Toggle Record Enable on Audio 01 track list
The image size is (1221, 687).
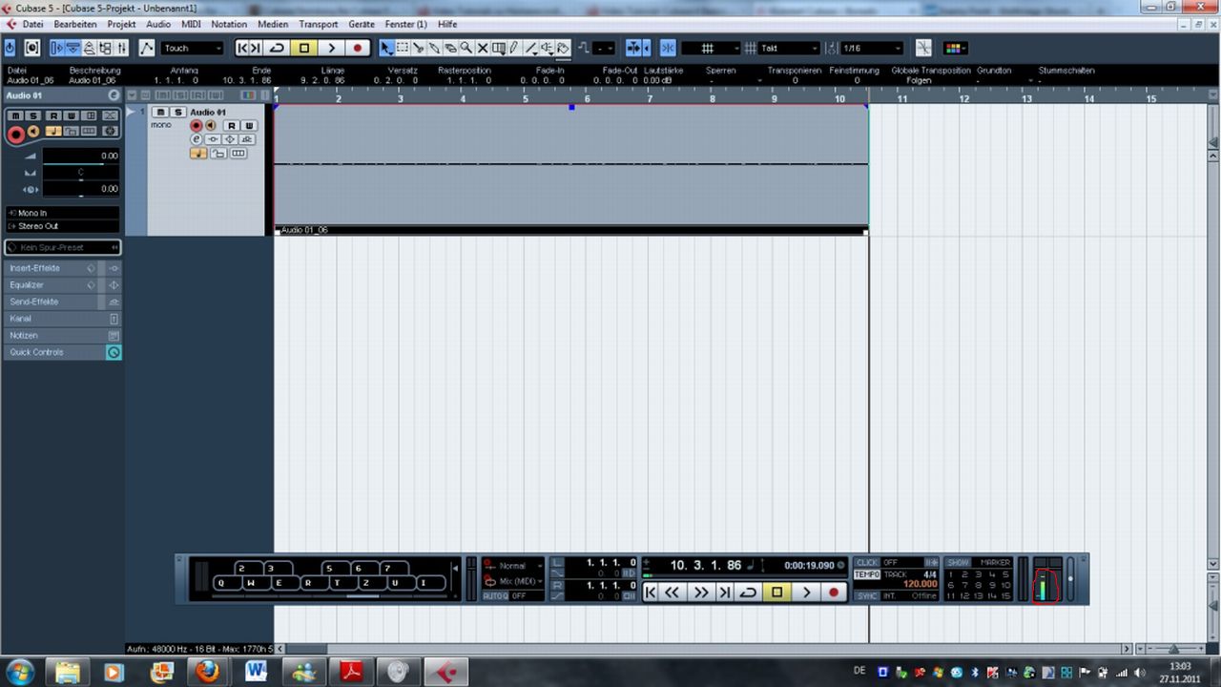click(197, 126)
